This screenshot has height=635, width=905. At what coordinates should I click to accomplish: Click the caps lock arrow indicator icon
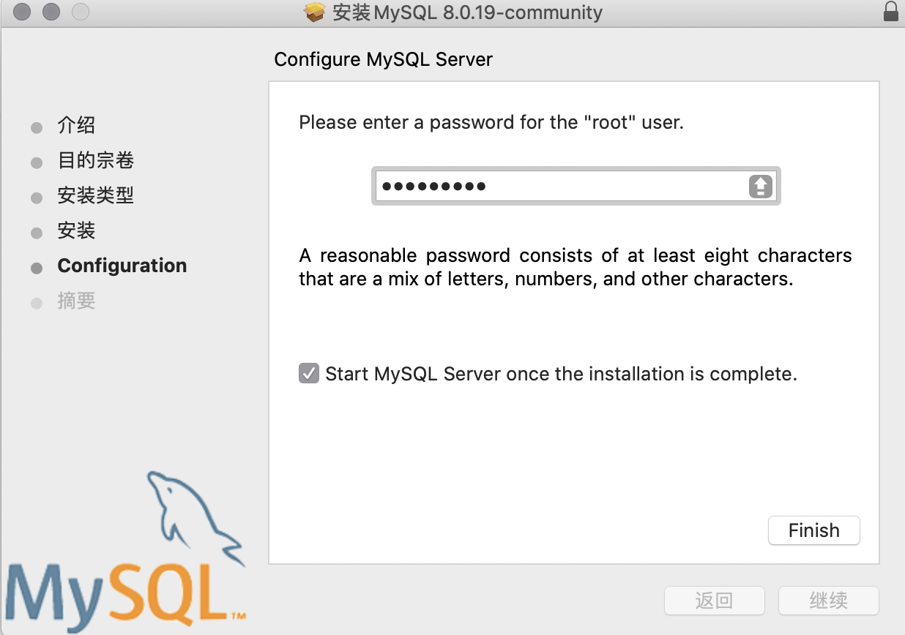point(761,187)
